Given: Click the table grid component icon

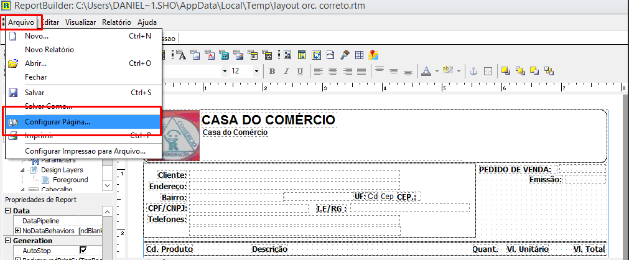Looking at the screenshot, I should coord(359,55).
